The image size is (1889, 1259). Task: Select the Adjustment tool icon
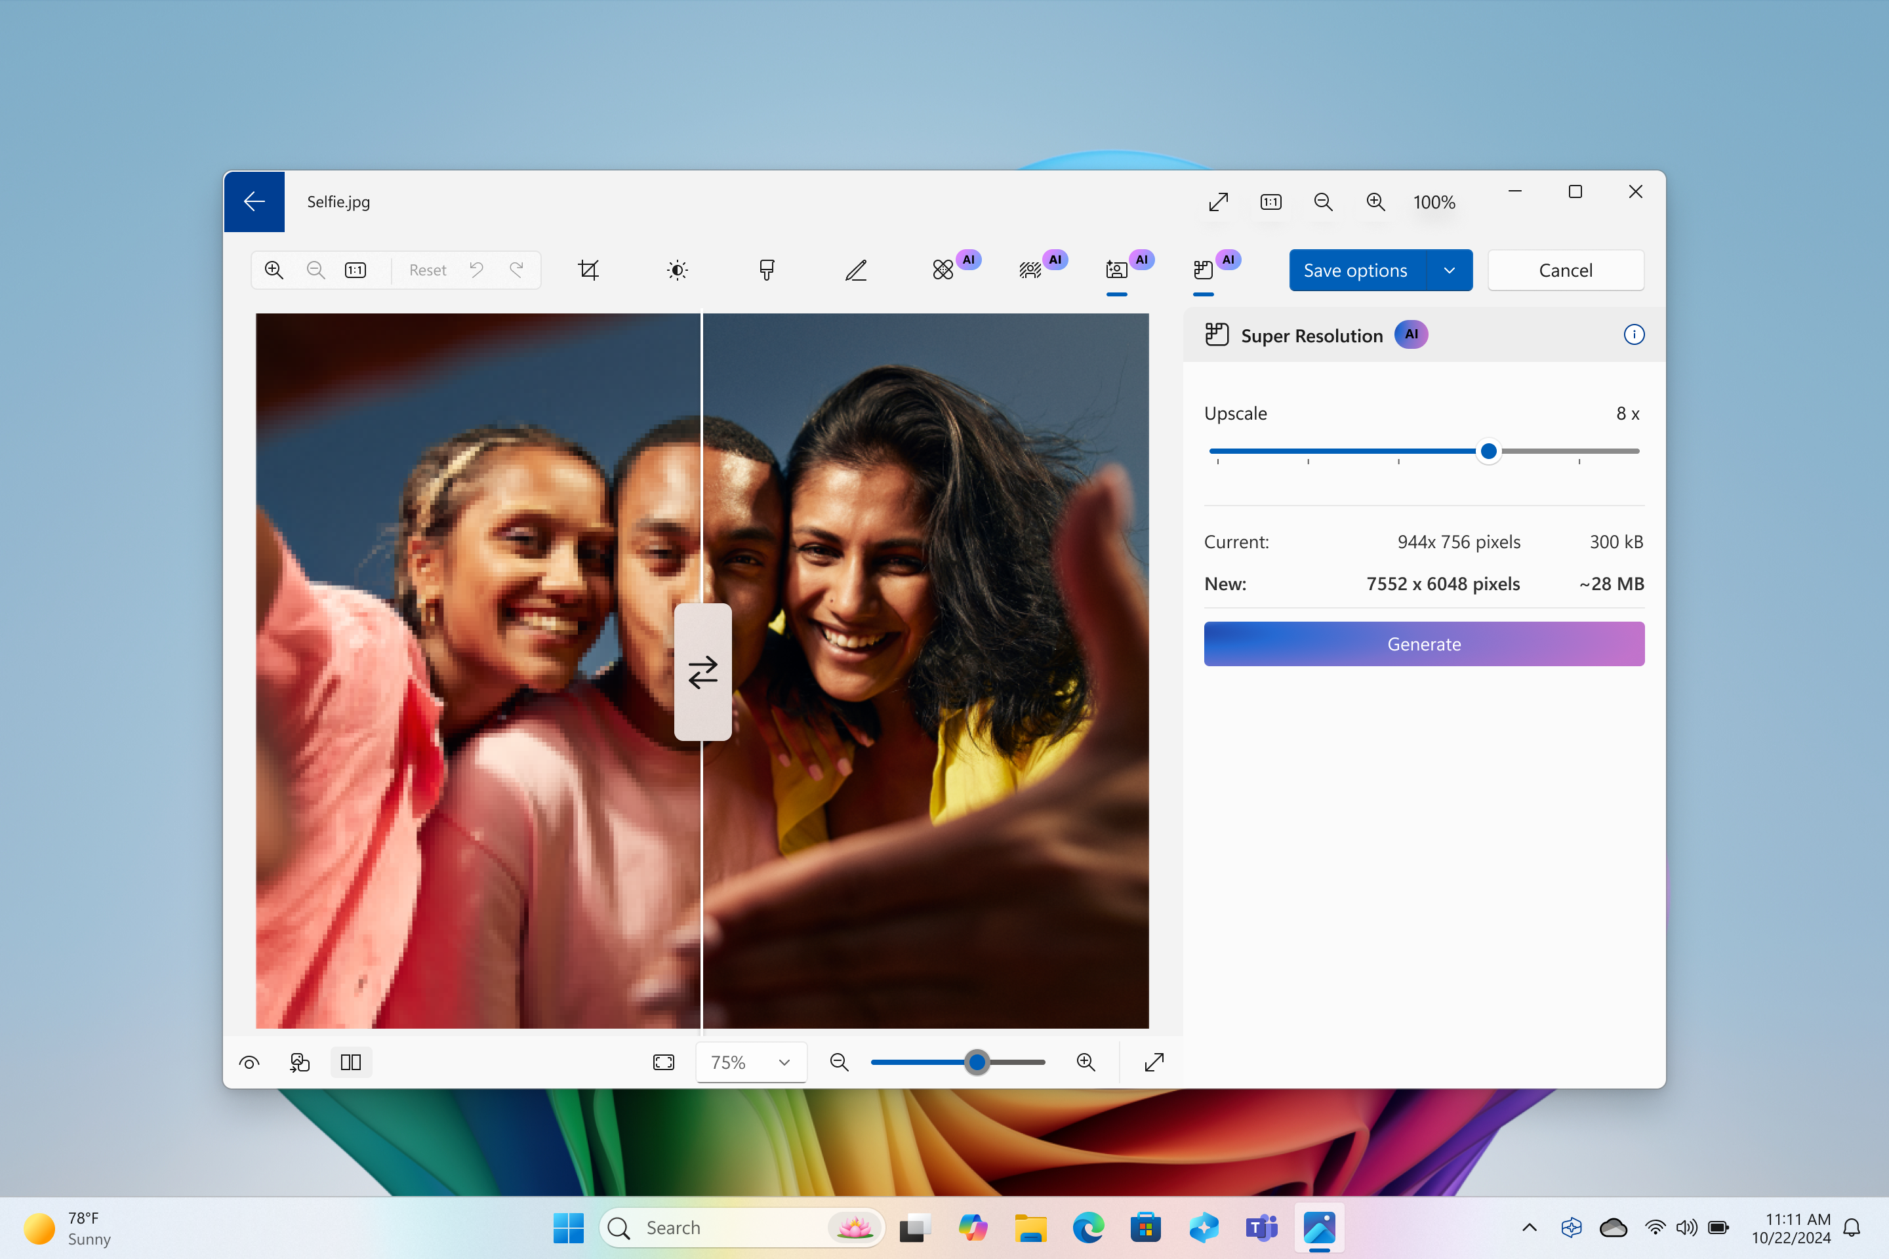click(676, 268)
